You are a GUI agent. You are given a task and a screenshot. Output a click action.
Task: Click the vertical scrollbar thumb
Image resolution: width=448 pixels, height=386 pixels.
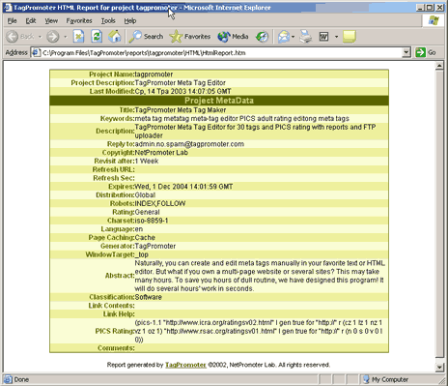(439, 214)
